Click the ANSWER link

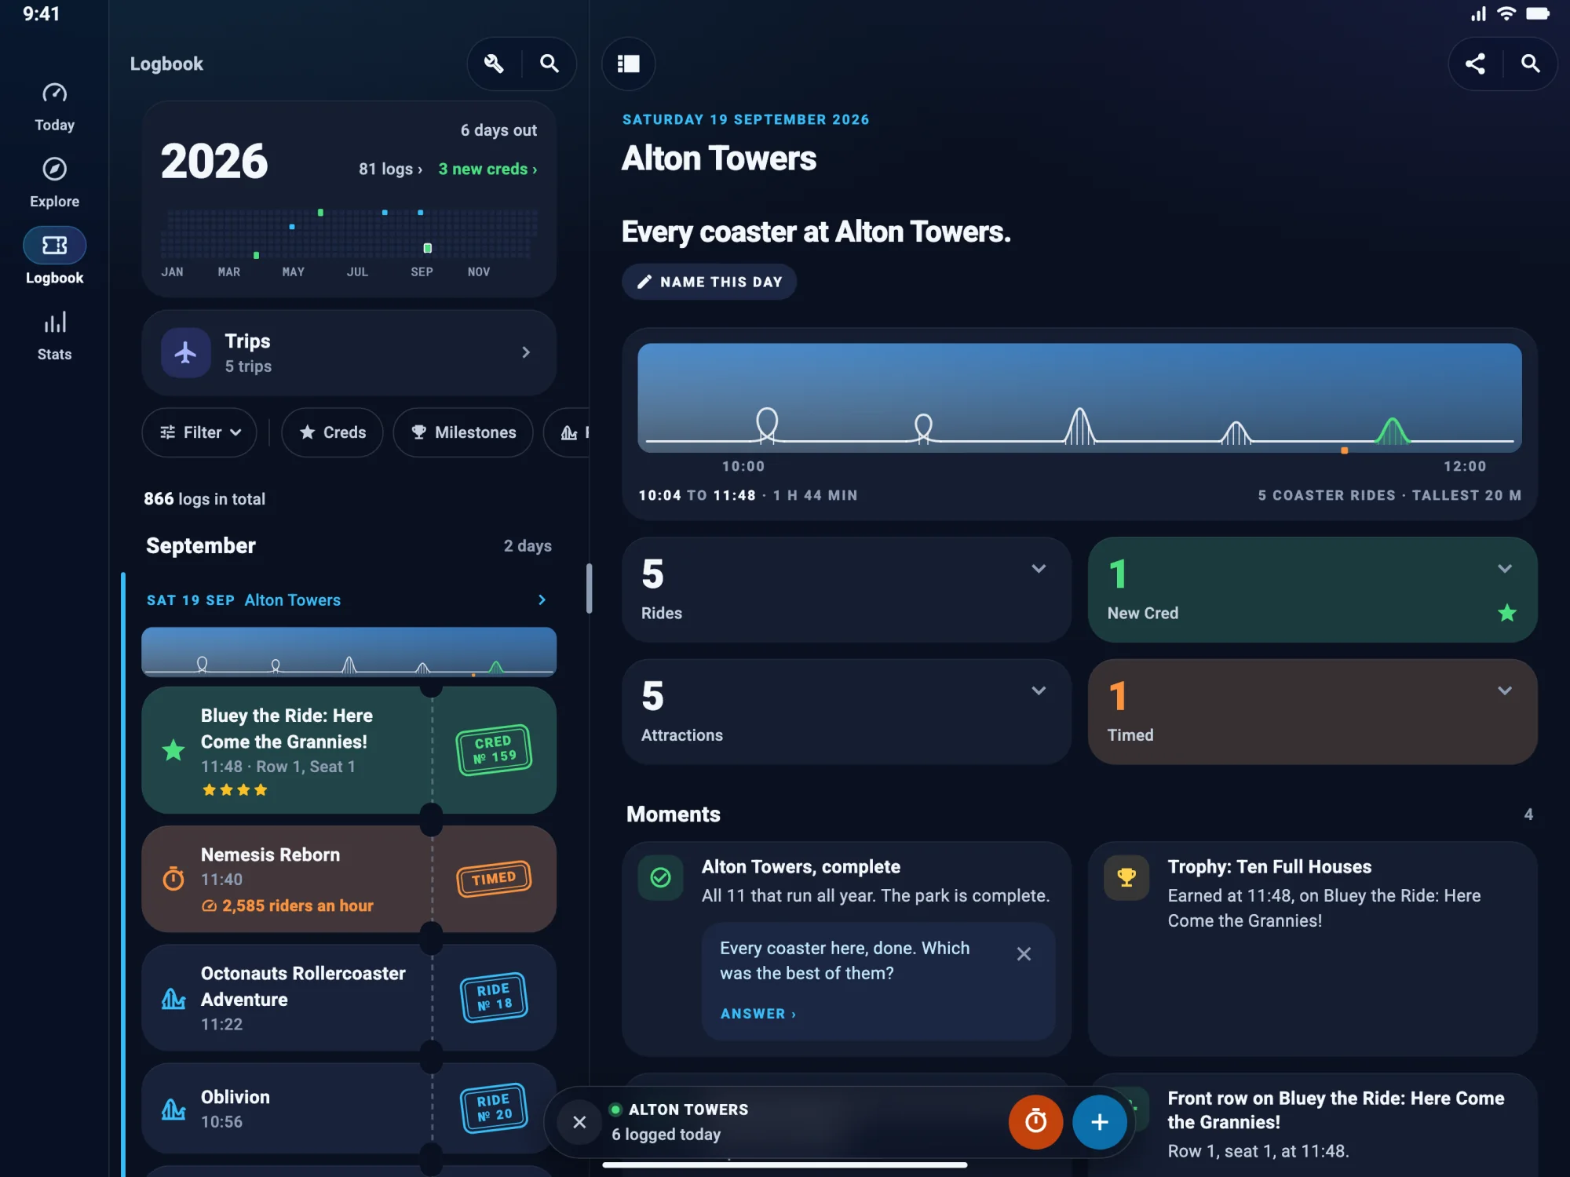pos(758,1014)
